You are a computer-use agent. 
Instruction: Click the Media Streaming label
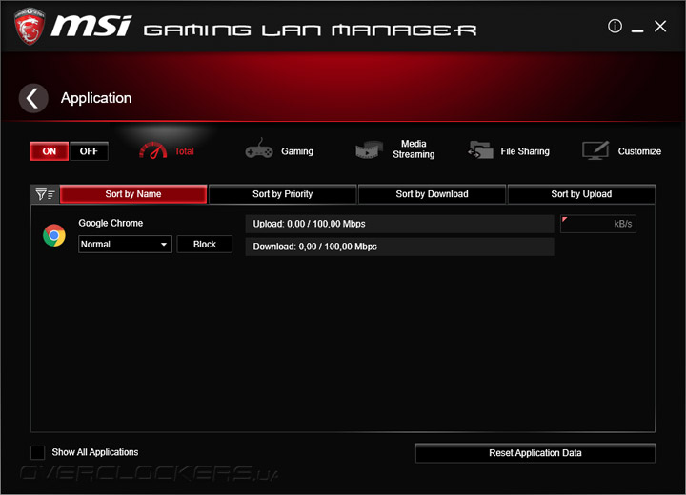(x=414, y=149)
